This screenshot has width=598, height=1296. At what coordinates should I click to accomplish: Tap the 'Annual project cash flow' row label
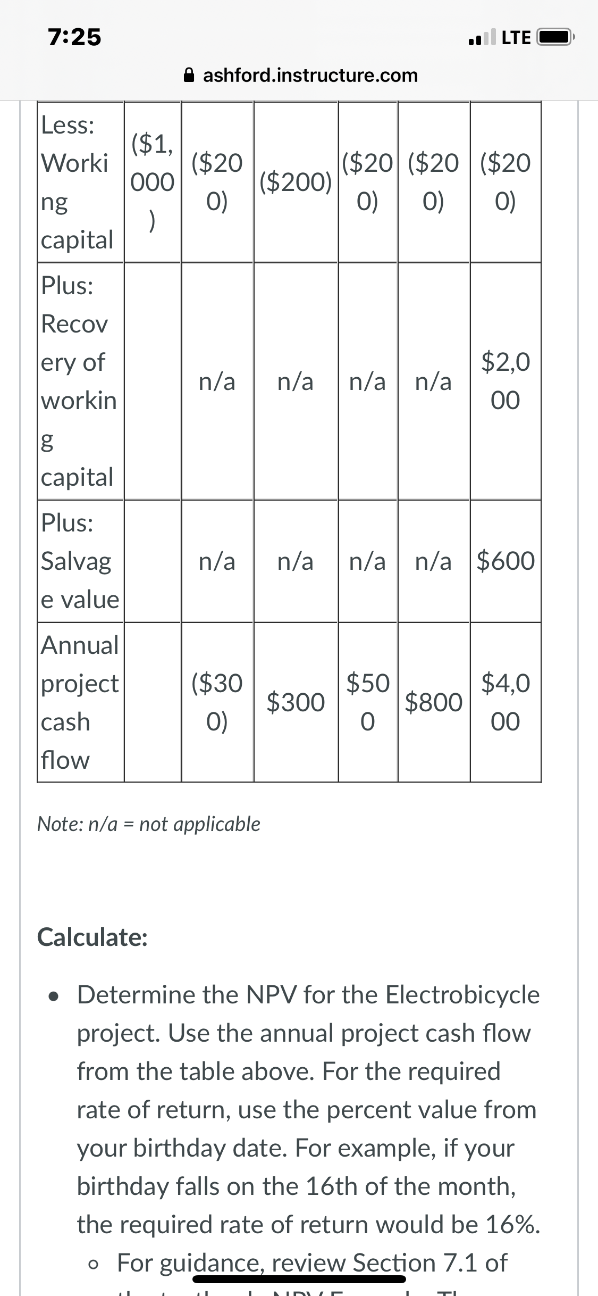click(80, 702)
